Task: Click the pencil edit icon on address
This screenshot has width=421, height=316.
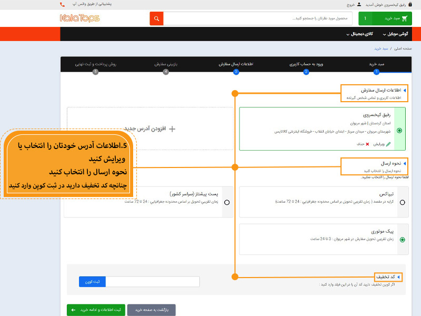Action: (388, 144)
